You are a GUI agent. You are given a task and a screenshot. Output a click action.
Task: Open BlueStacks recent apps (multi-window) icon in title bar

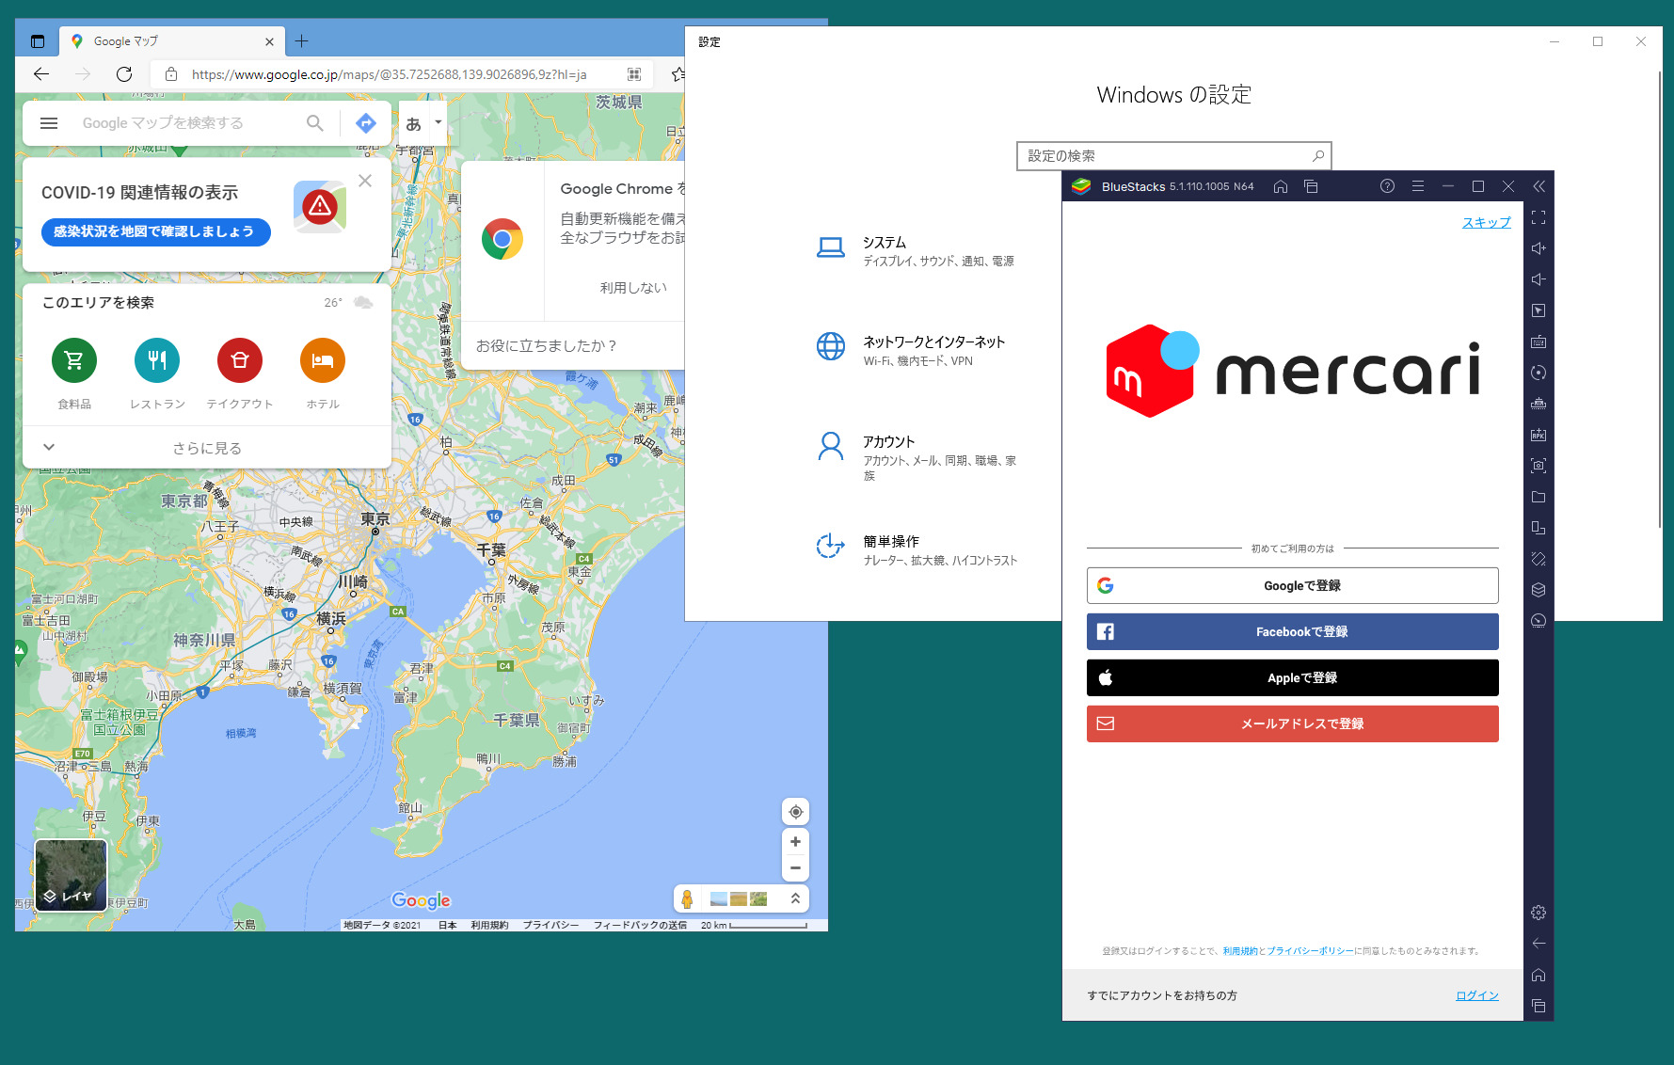tap(1311, 186)
